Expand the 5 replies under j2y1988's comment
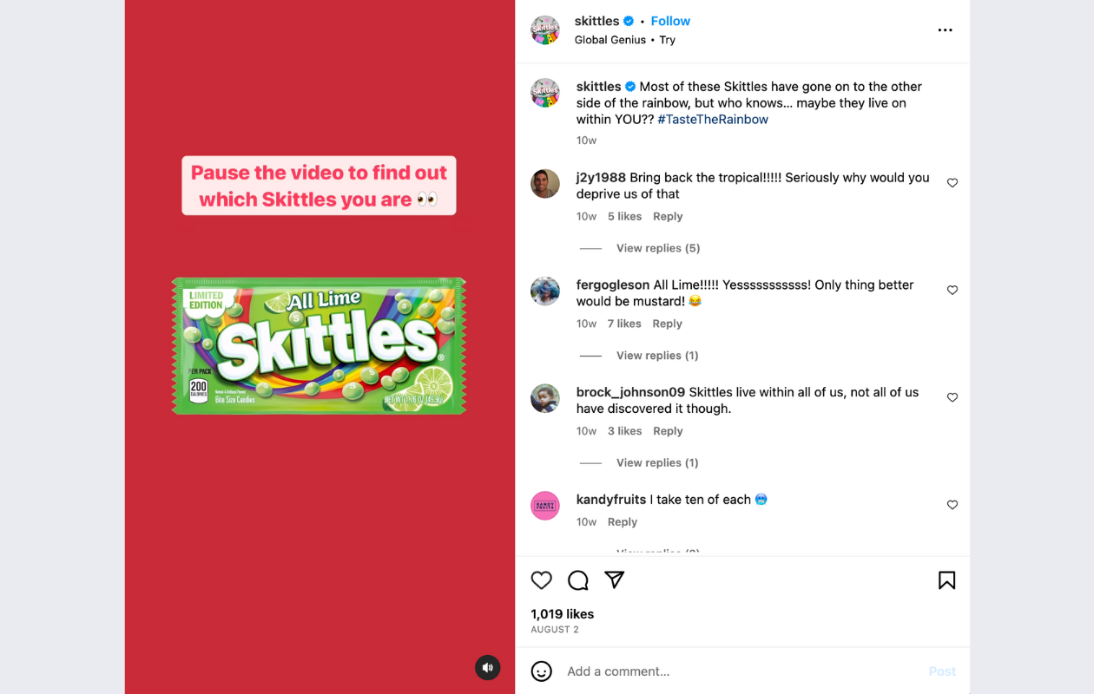The height and width of the screenshot is (694, 1094). point(657,247)
